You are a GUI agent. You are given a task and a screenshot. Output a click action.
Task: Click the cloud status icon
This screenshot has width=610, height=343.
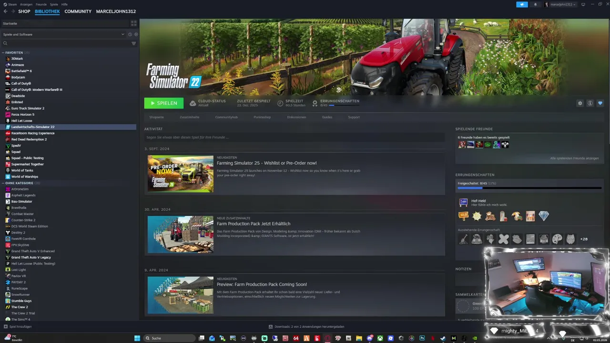[193, 103]
